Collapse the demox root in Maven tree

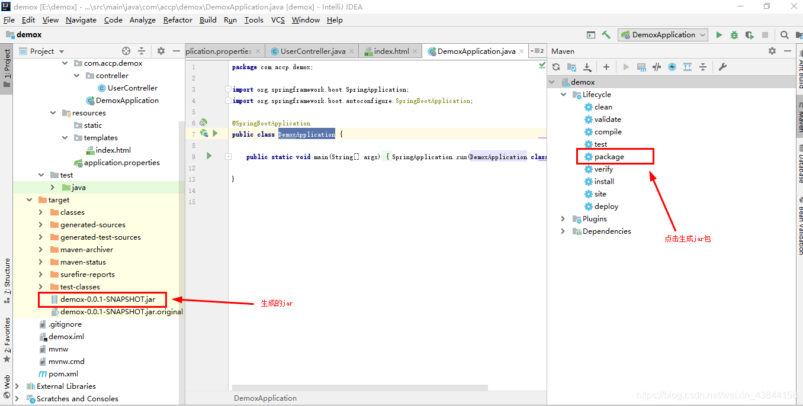click(553, 82)
